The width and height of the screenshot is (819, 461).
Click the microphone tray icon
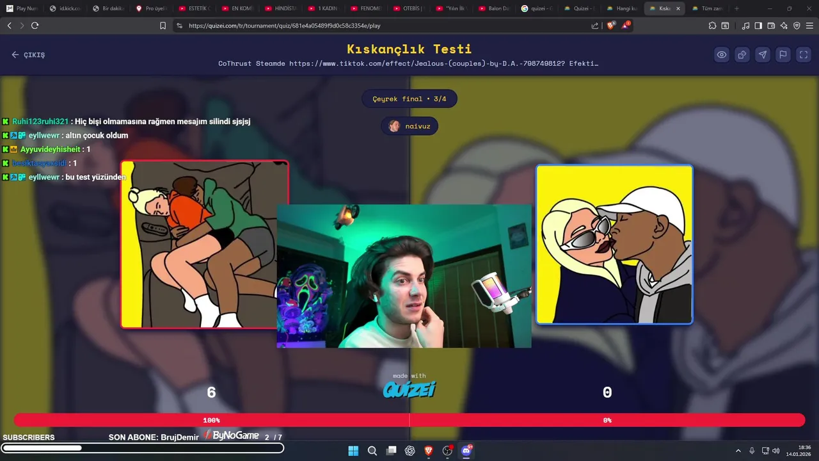click(x=752, y=451)
